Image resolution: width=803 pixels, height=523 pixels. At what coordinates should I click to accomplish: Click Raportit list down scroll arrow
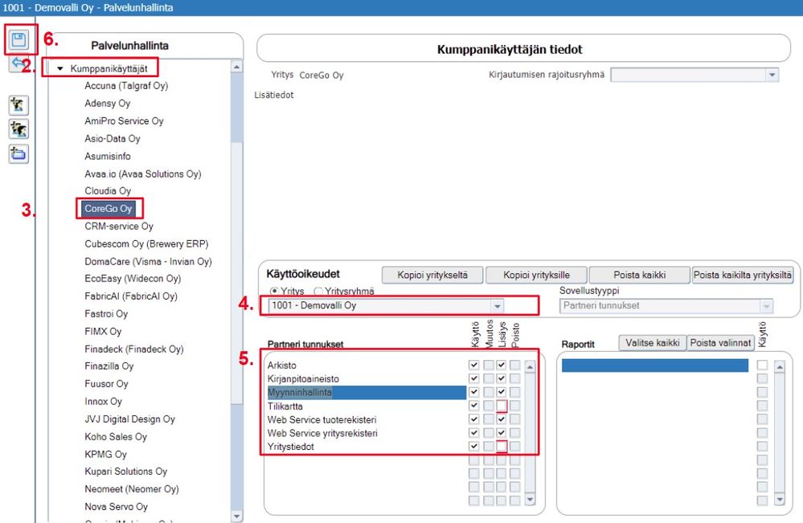[780, 499]
